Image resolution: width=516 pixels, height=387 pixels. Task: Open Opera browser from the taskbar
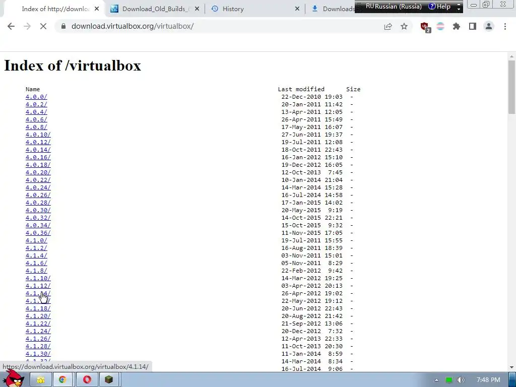(x=87, y=380)
